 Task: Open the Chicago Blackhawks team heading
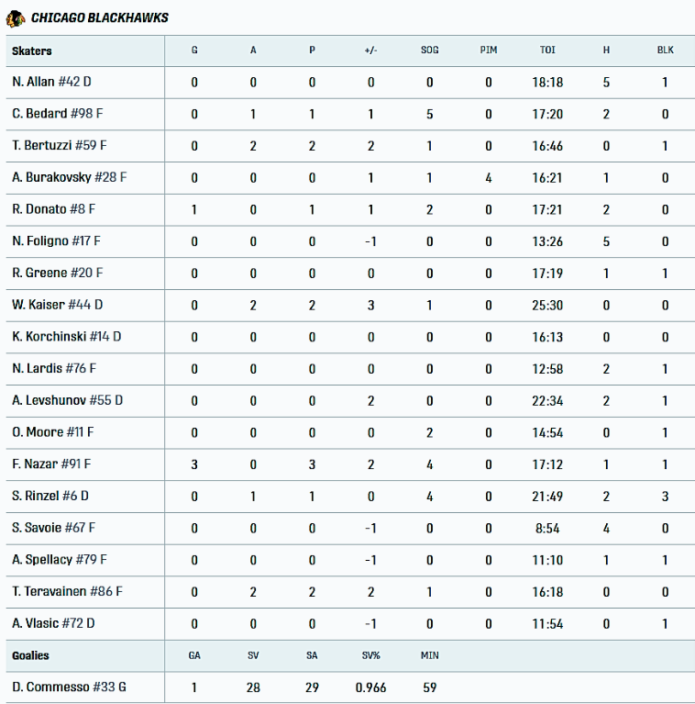tap(99, 17)
